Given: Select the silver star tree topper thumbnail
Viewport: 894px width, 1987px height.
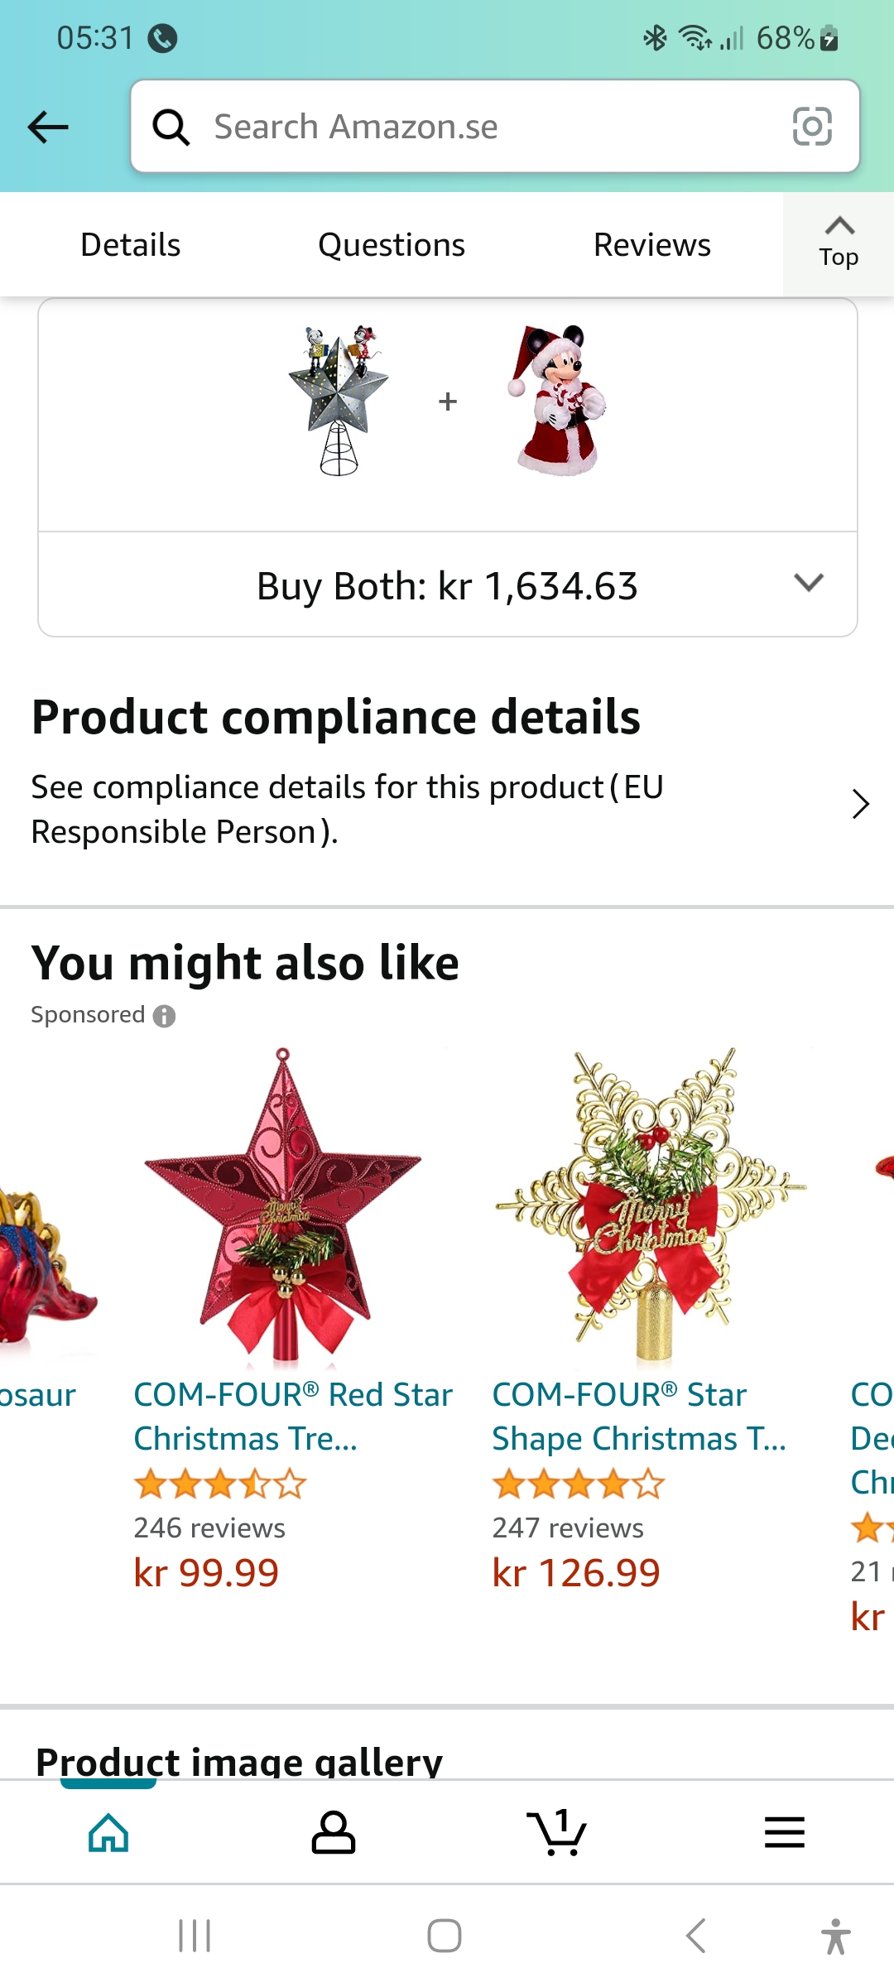Looking at the screenshot, I should pos(339,401).
